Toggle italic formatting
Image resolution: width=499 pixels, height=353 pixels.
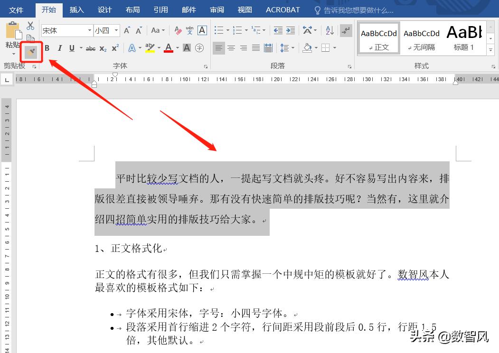point(59,47)
